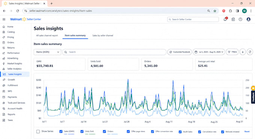Uncheck the Sales (GMV) series checkbox

(61, 131)
